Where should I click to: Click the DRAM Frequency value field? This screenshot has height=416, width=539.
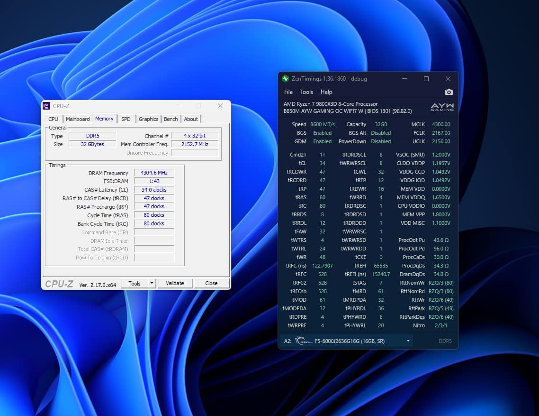coord(154,173)
